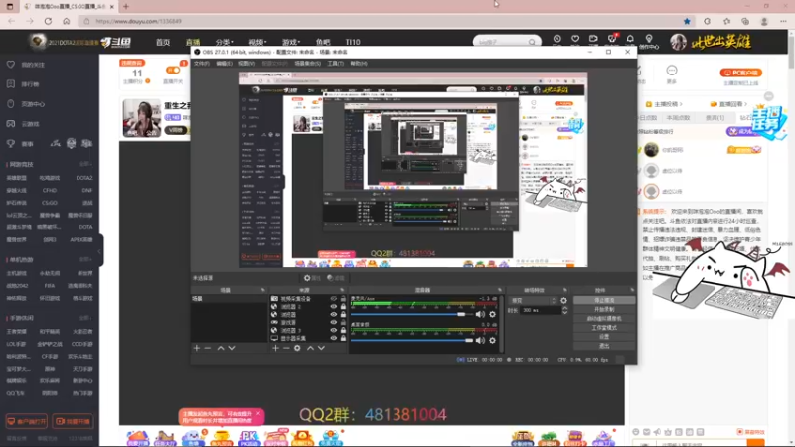Open the 文件(F) menu in OBS
Viewport: 795px width, 447px height.
[x=202, y=64]
